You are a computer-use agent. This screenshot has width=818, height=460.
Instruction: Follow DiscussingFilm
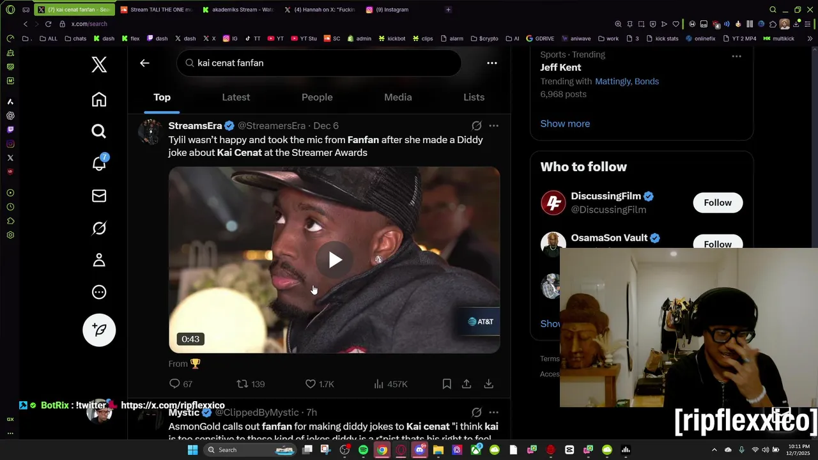point(718,203)
